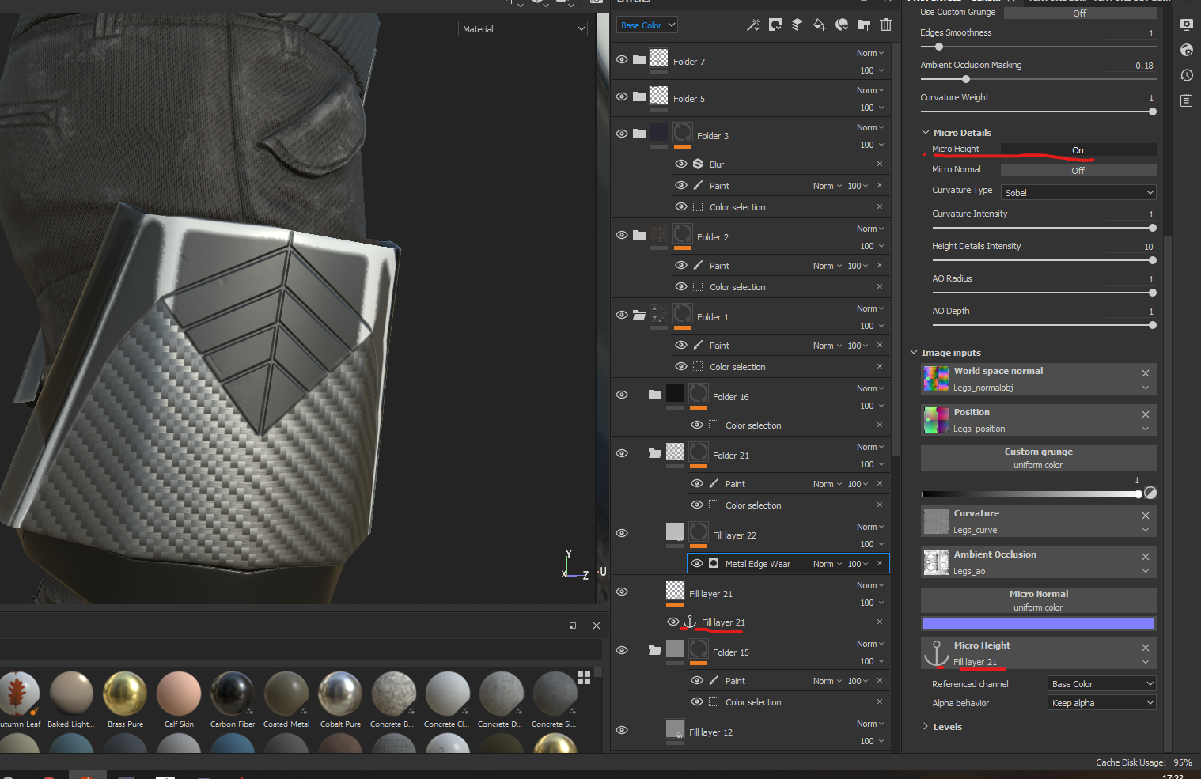
Task: Adjust the Ambient Occlusion Masking slider handle
Action: pyautogui.click(x=965, y=79)
